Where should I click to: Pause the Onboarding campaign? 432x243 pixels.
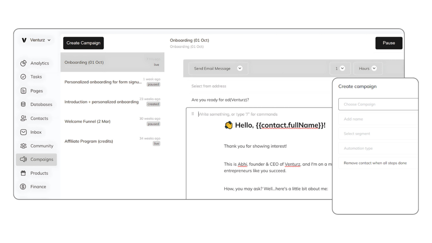[x=389, y=43]
